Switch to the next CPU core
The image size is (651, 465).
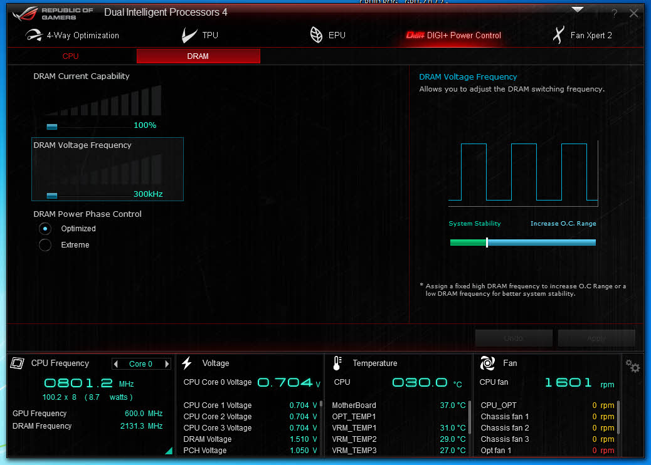tap(167, 364)
